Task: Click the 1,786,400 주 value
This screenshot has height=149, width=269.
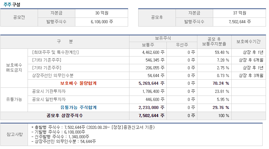Action: [x=153, y=91]
